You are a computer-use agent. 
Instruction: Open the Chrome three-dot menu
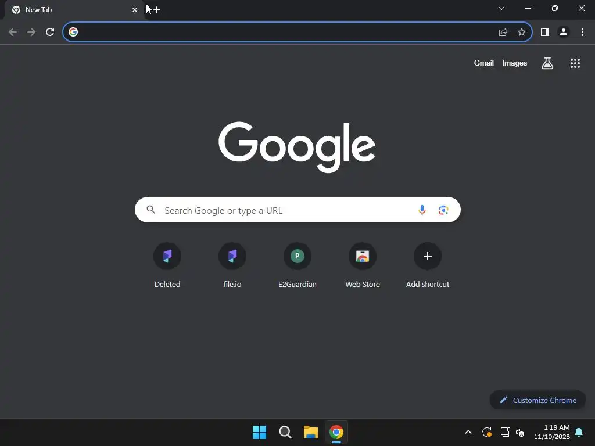click(x=582, y=32)
